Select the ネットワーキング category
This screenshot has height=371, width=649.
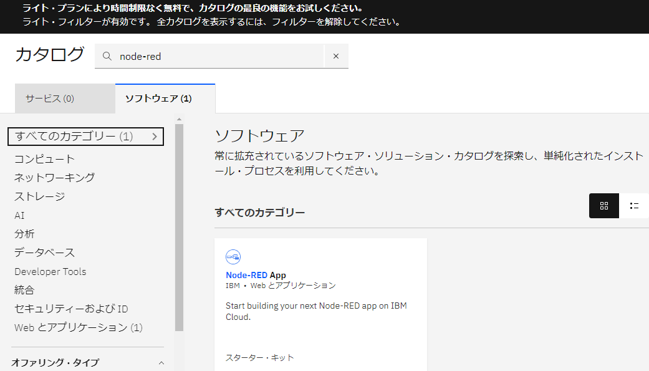(55, 178)
